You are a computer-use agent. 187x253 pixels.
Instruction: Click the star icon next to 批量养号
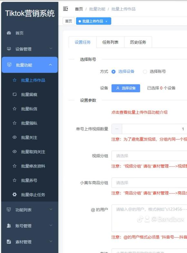pos(15,180)
